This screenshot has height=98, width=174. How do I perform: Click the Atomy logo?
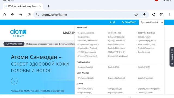pos(18,33)
